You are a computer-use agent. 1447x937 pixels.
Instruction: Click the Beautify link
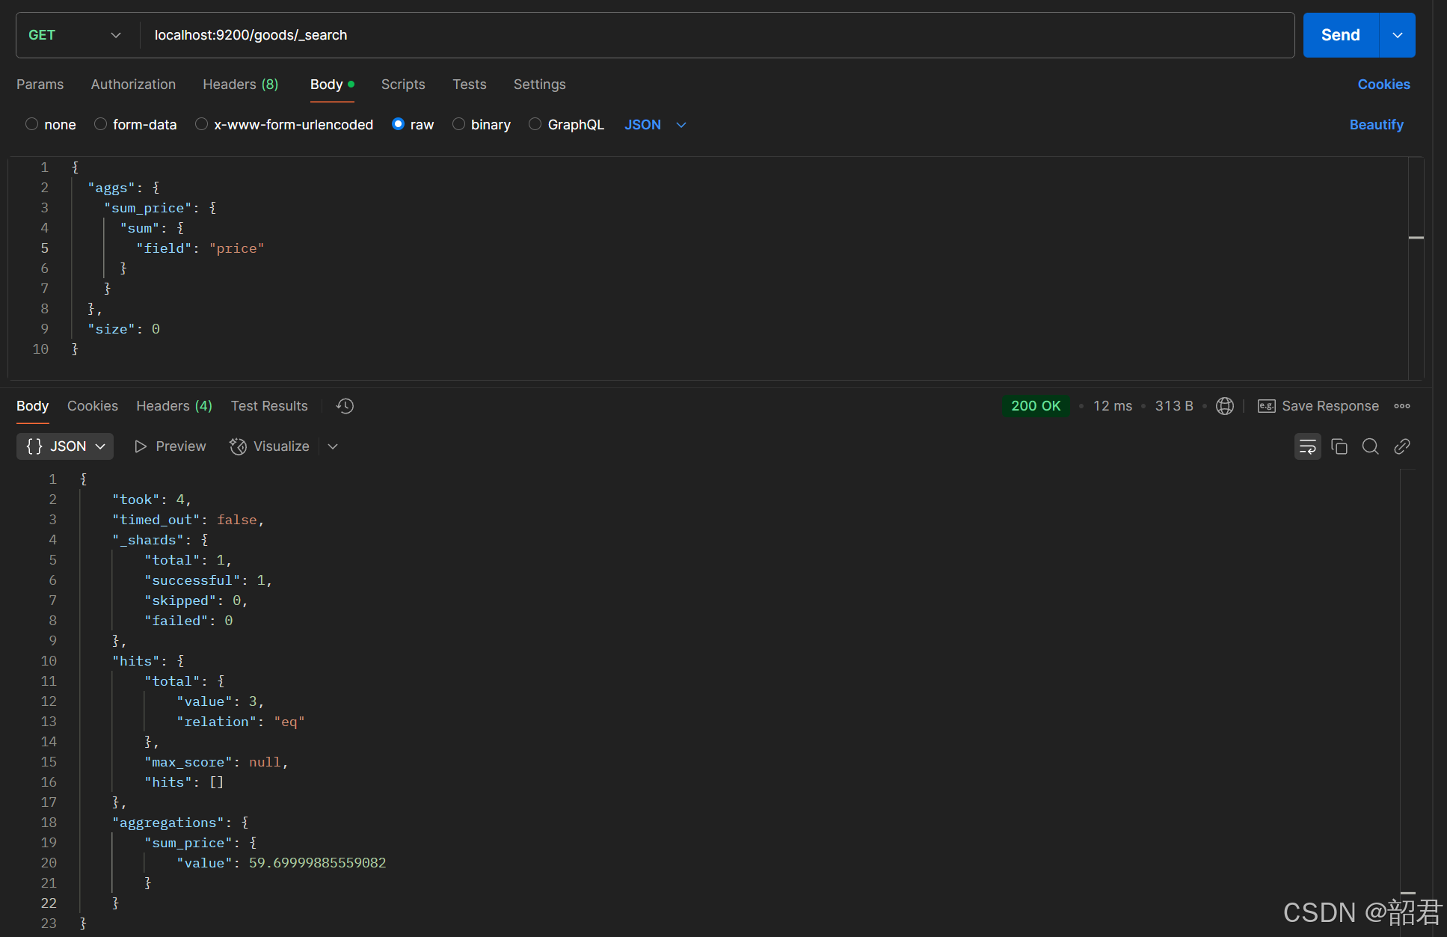pos(1376,125)
